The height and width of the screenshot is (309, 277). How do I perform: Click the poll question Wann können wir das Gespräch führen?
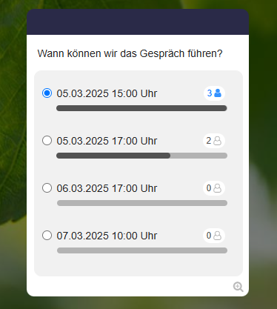pyautogui.click(x=130, y=54)
